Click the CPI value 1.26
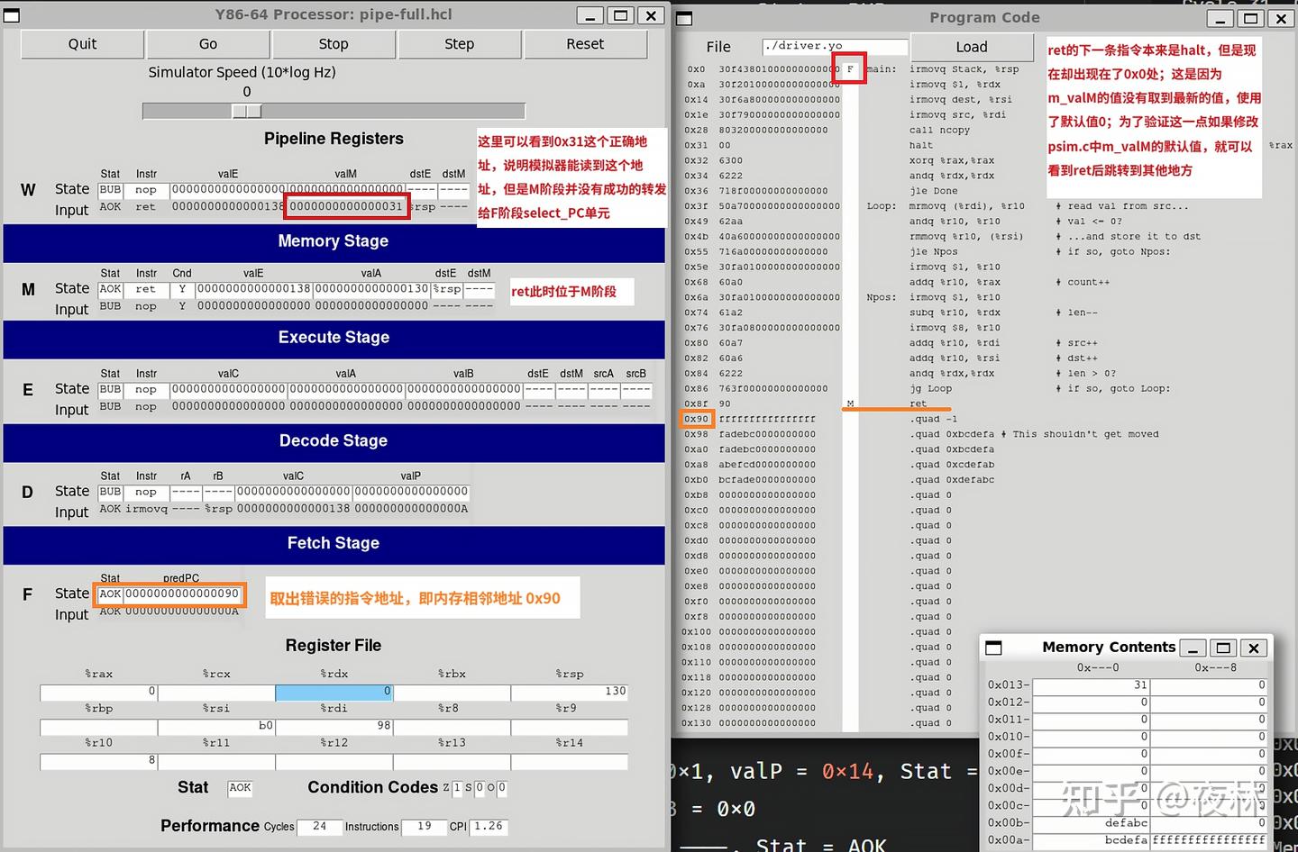This screenshot has width=1298, height=852. 489,826
